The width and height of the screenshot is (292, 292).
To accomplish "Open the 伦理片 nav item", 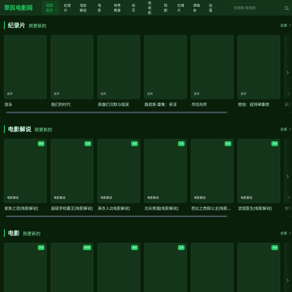I will point(181,8).
